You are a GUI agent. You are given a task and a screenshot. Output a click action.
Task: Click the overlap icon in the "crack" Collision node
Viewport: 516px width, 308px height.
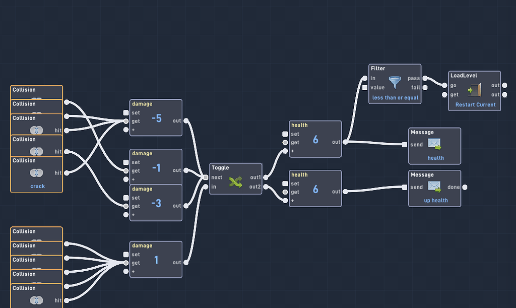[x=36, y=173]
